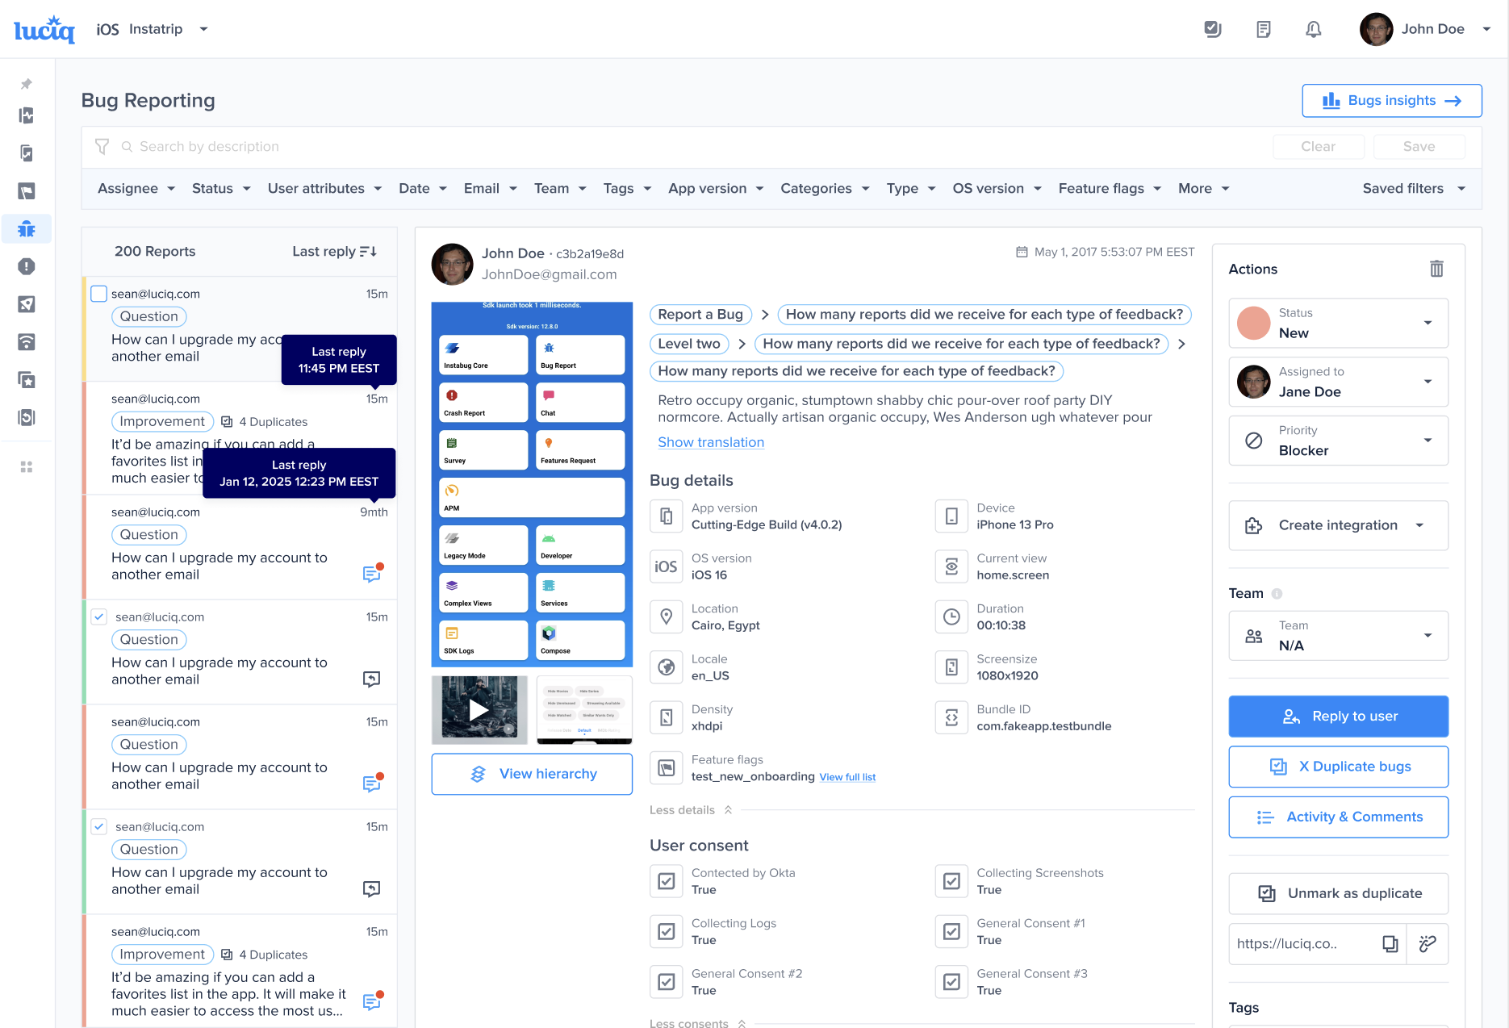
Task: Toggle Collecting Logs consent checkbox
Action: click(x=667, y=932)
